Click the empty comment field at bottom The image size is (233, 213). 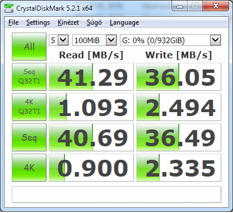pos(116,195)
